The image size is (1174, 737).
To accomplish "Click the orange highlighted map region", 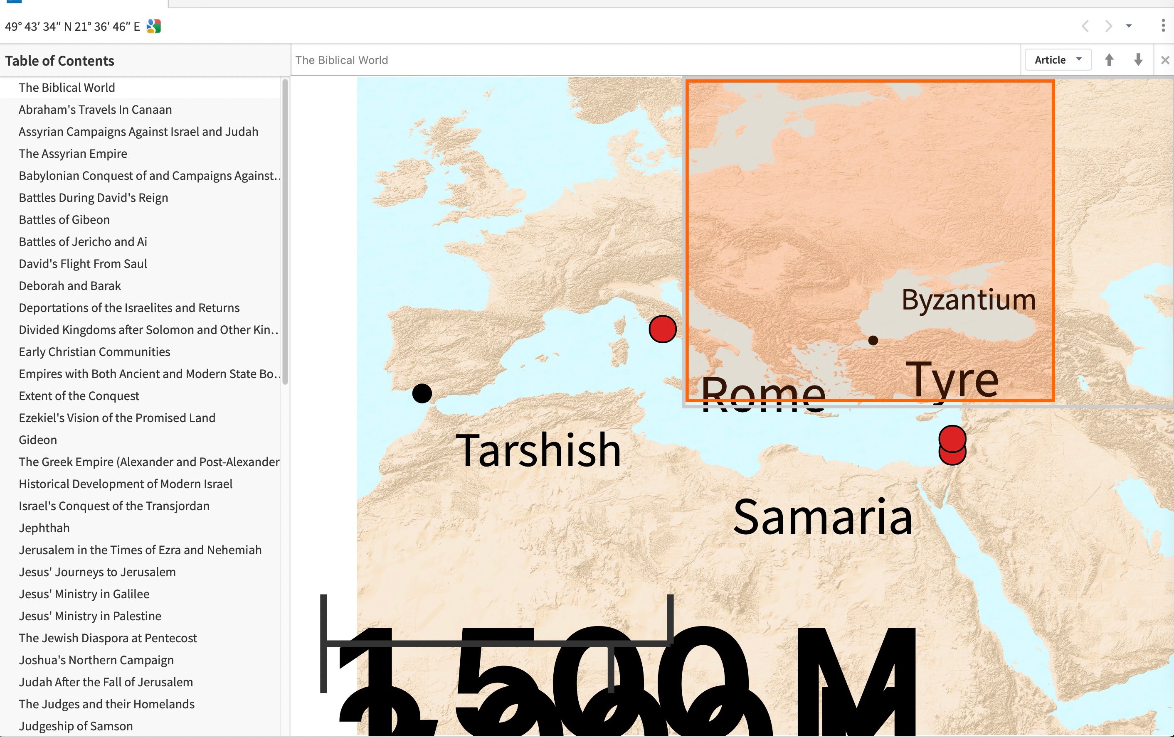I will (x=869, y=195).
